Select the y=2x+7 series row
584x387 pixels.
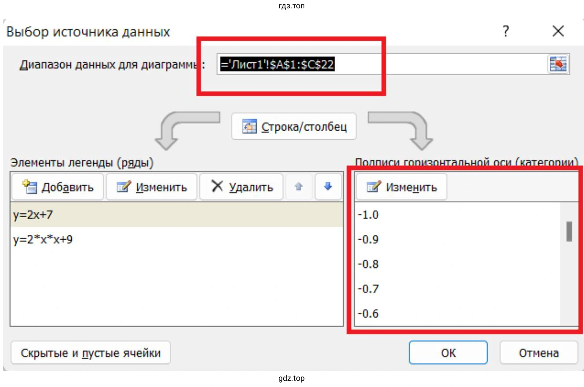[x=176, y=215]
